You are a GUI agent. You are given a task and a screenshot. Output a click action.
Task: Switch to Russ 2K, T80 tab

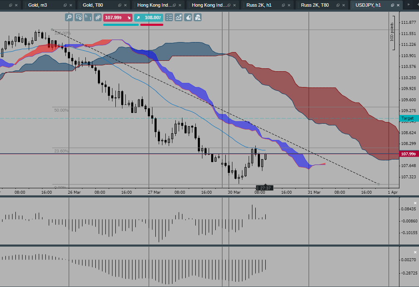tap(315, 5)
